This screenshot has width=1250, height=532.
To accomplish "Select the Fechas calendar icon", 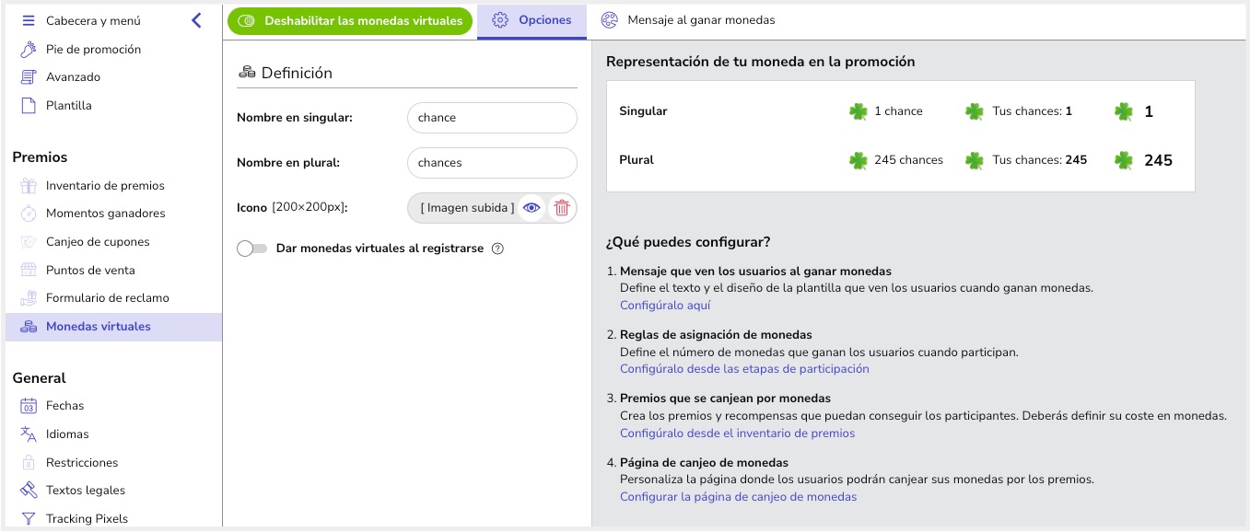I will 29,405.
